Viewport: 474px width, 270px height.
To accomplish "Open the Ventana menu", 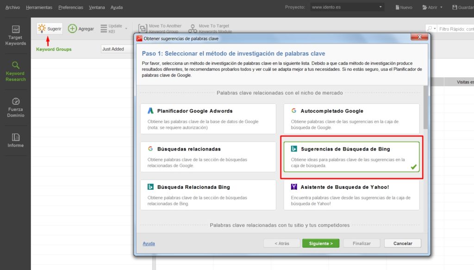I will tap(97, 7).
